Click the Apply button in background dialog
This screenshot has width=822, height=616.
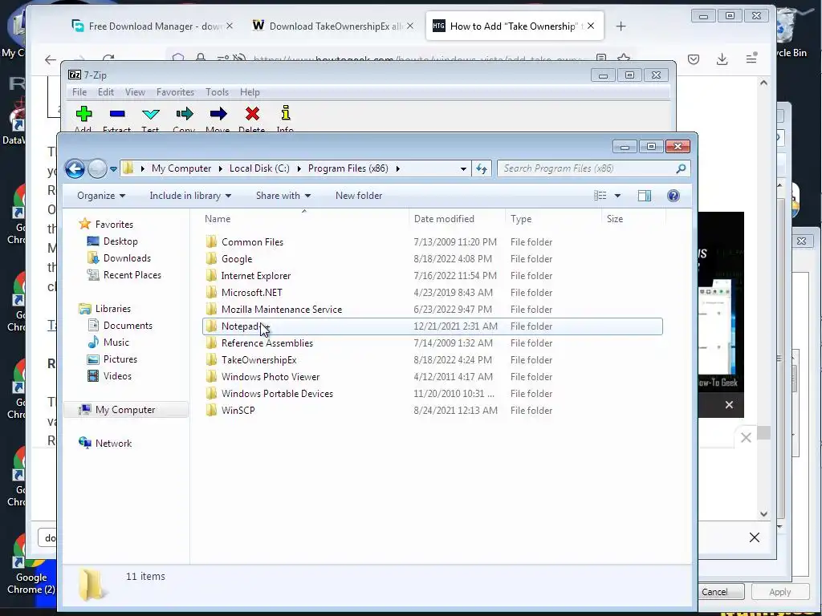(x=779, y=592)
